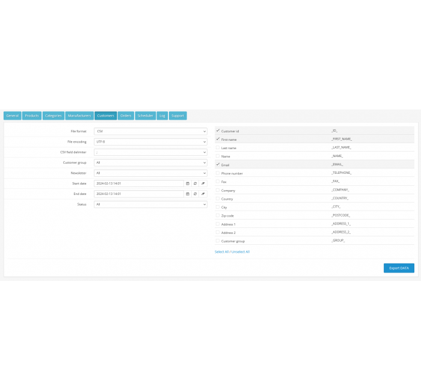Click the Export DATA button
Image resolution: width=421 pixels, height=391 pixels.
click(399, 268)
